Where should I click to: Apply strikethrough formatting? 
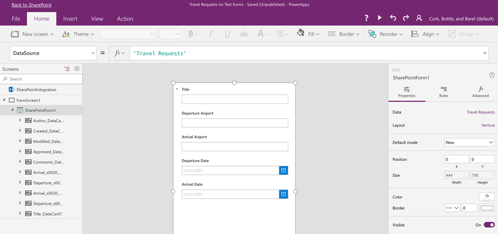point(244,34)
